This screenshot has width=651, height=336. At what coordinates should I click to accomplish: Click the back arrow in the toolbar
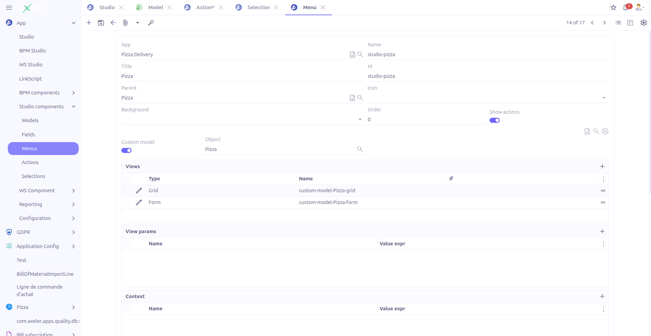(x=113, y=23)
